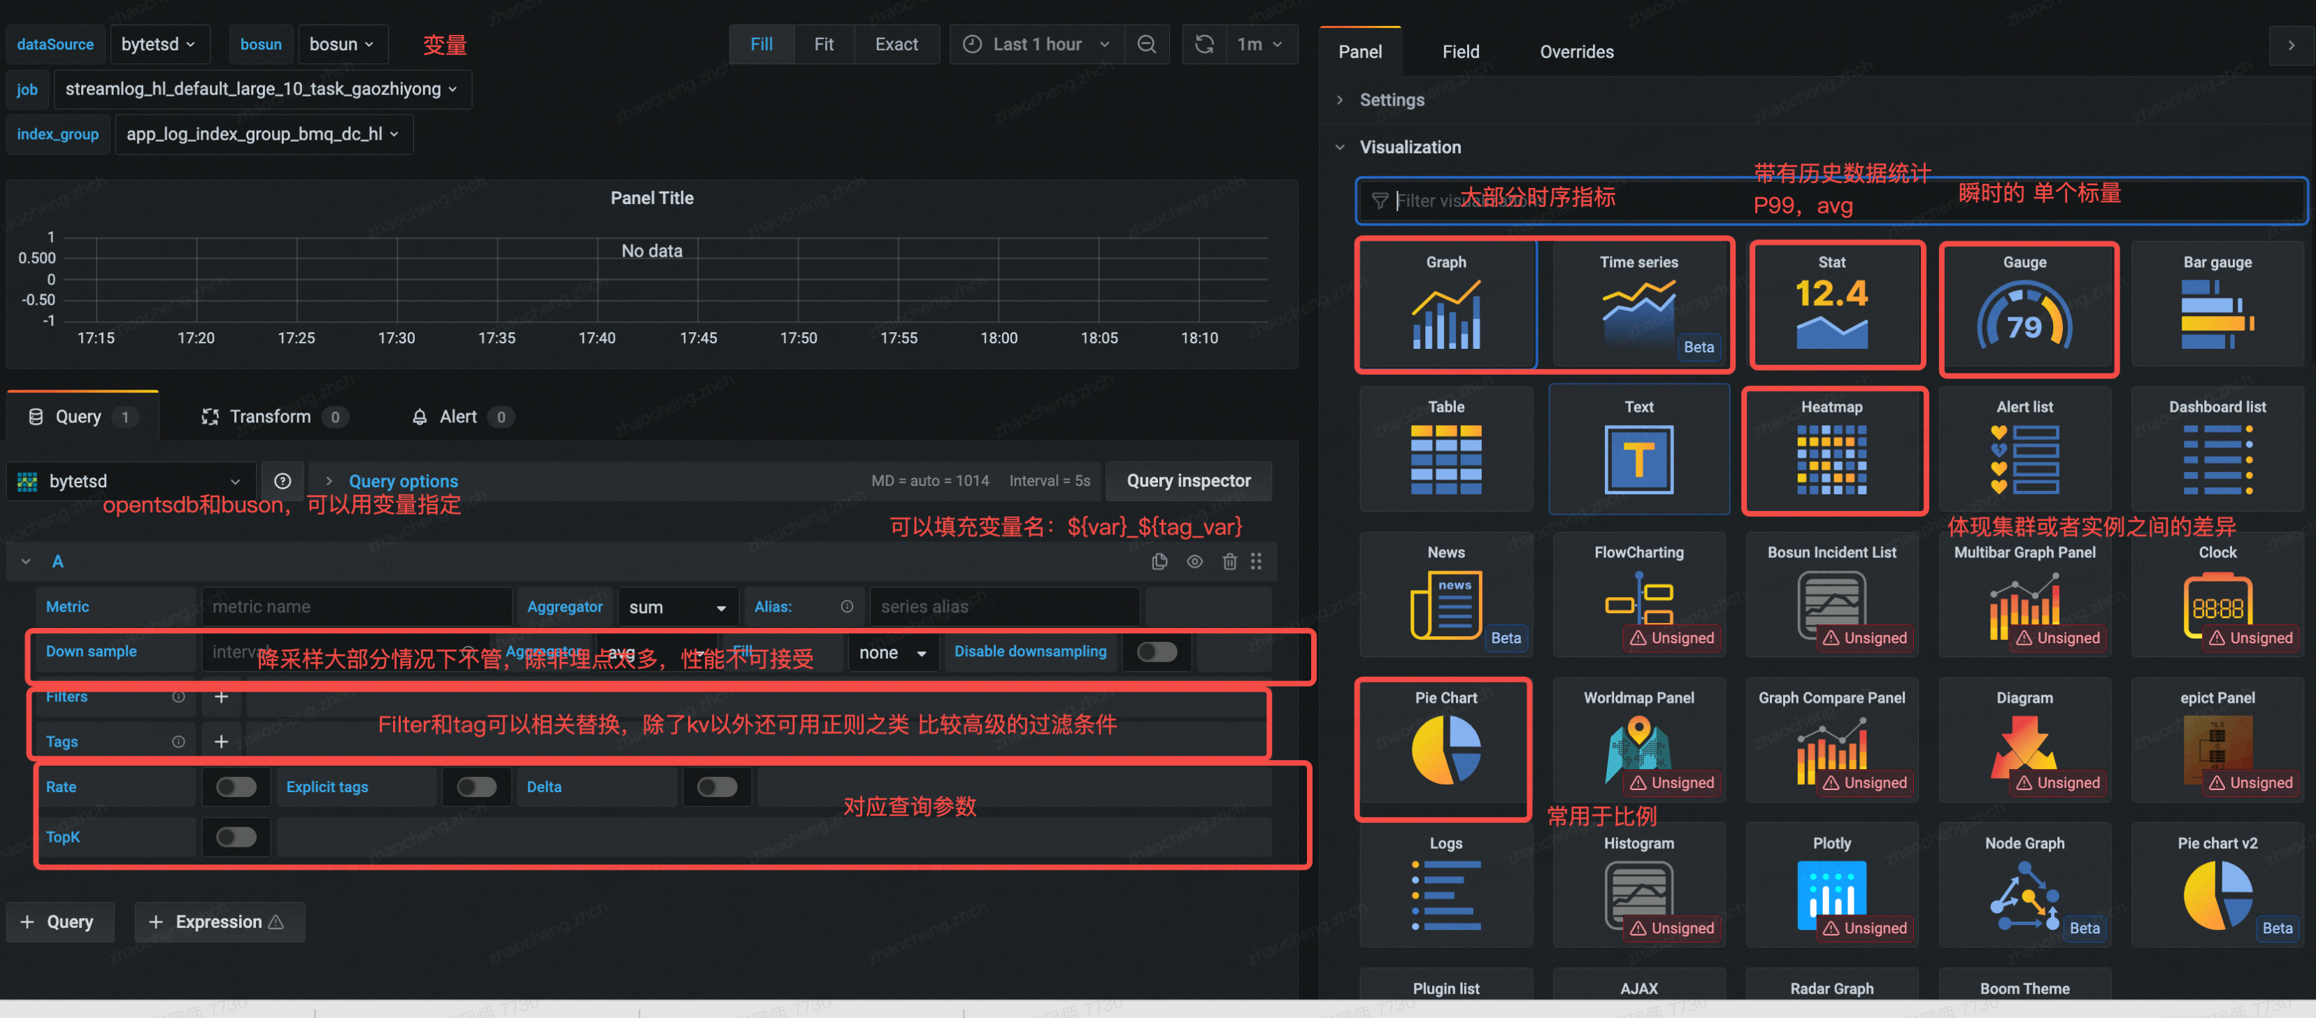Screen dimensions: 2316x1018
Task: Delete query A using the trash icon
Action: [1229, 561]
